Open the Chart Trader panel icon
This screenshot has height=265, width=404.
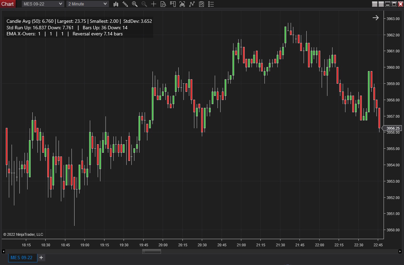(x=173, y=4)
